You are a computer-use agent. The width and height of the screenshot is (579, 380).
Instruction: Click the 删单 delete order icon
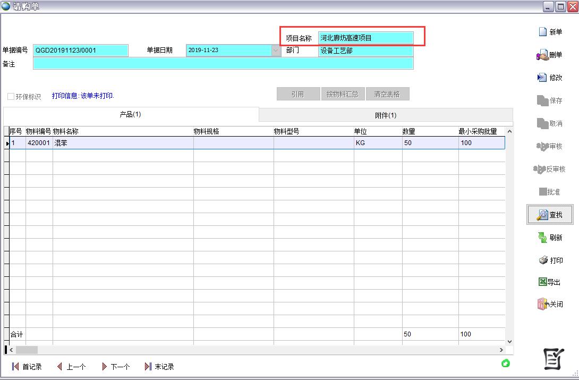pyautogui.click(x=542, y=55)
